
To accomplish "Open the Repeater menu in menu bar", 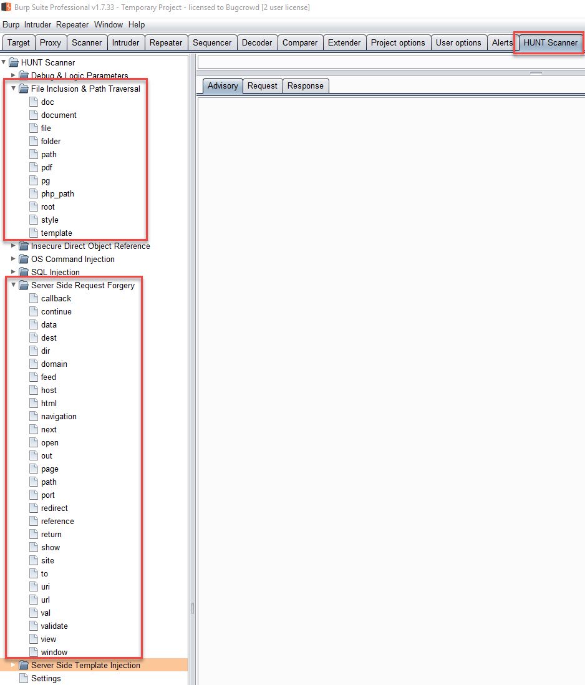I will click(72, 24).
